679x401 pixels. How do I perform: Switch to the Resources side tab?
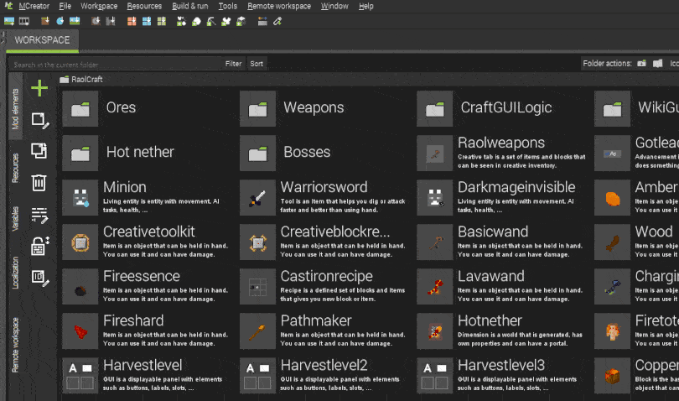click(15, 168)
